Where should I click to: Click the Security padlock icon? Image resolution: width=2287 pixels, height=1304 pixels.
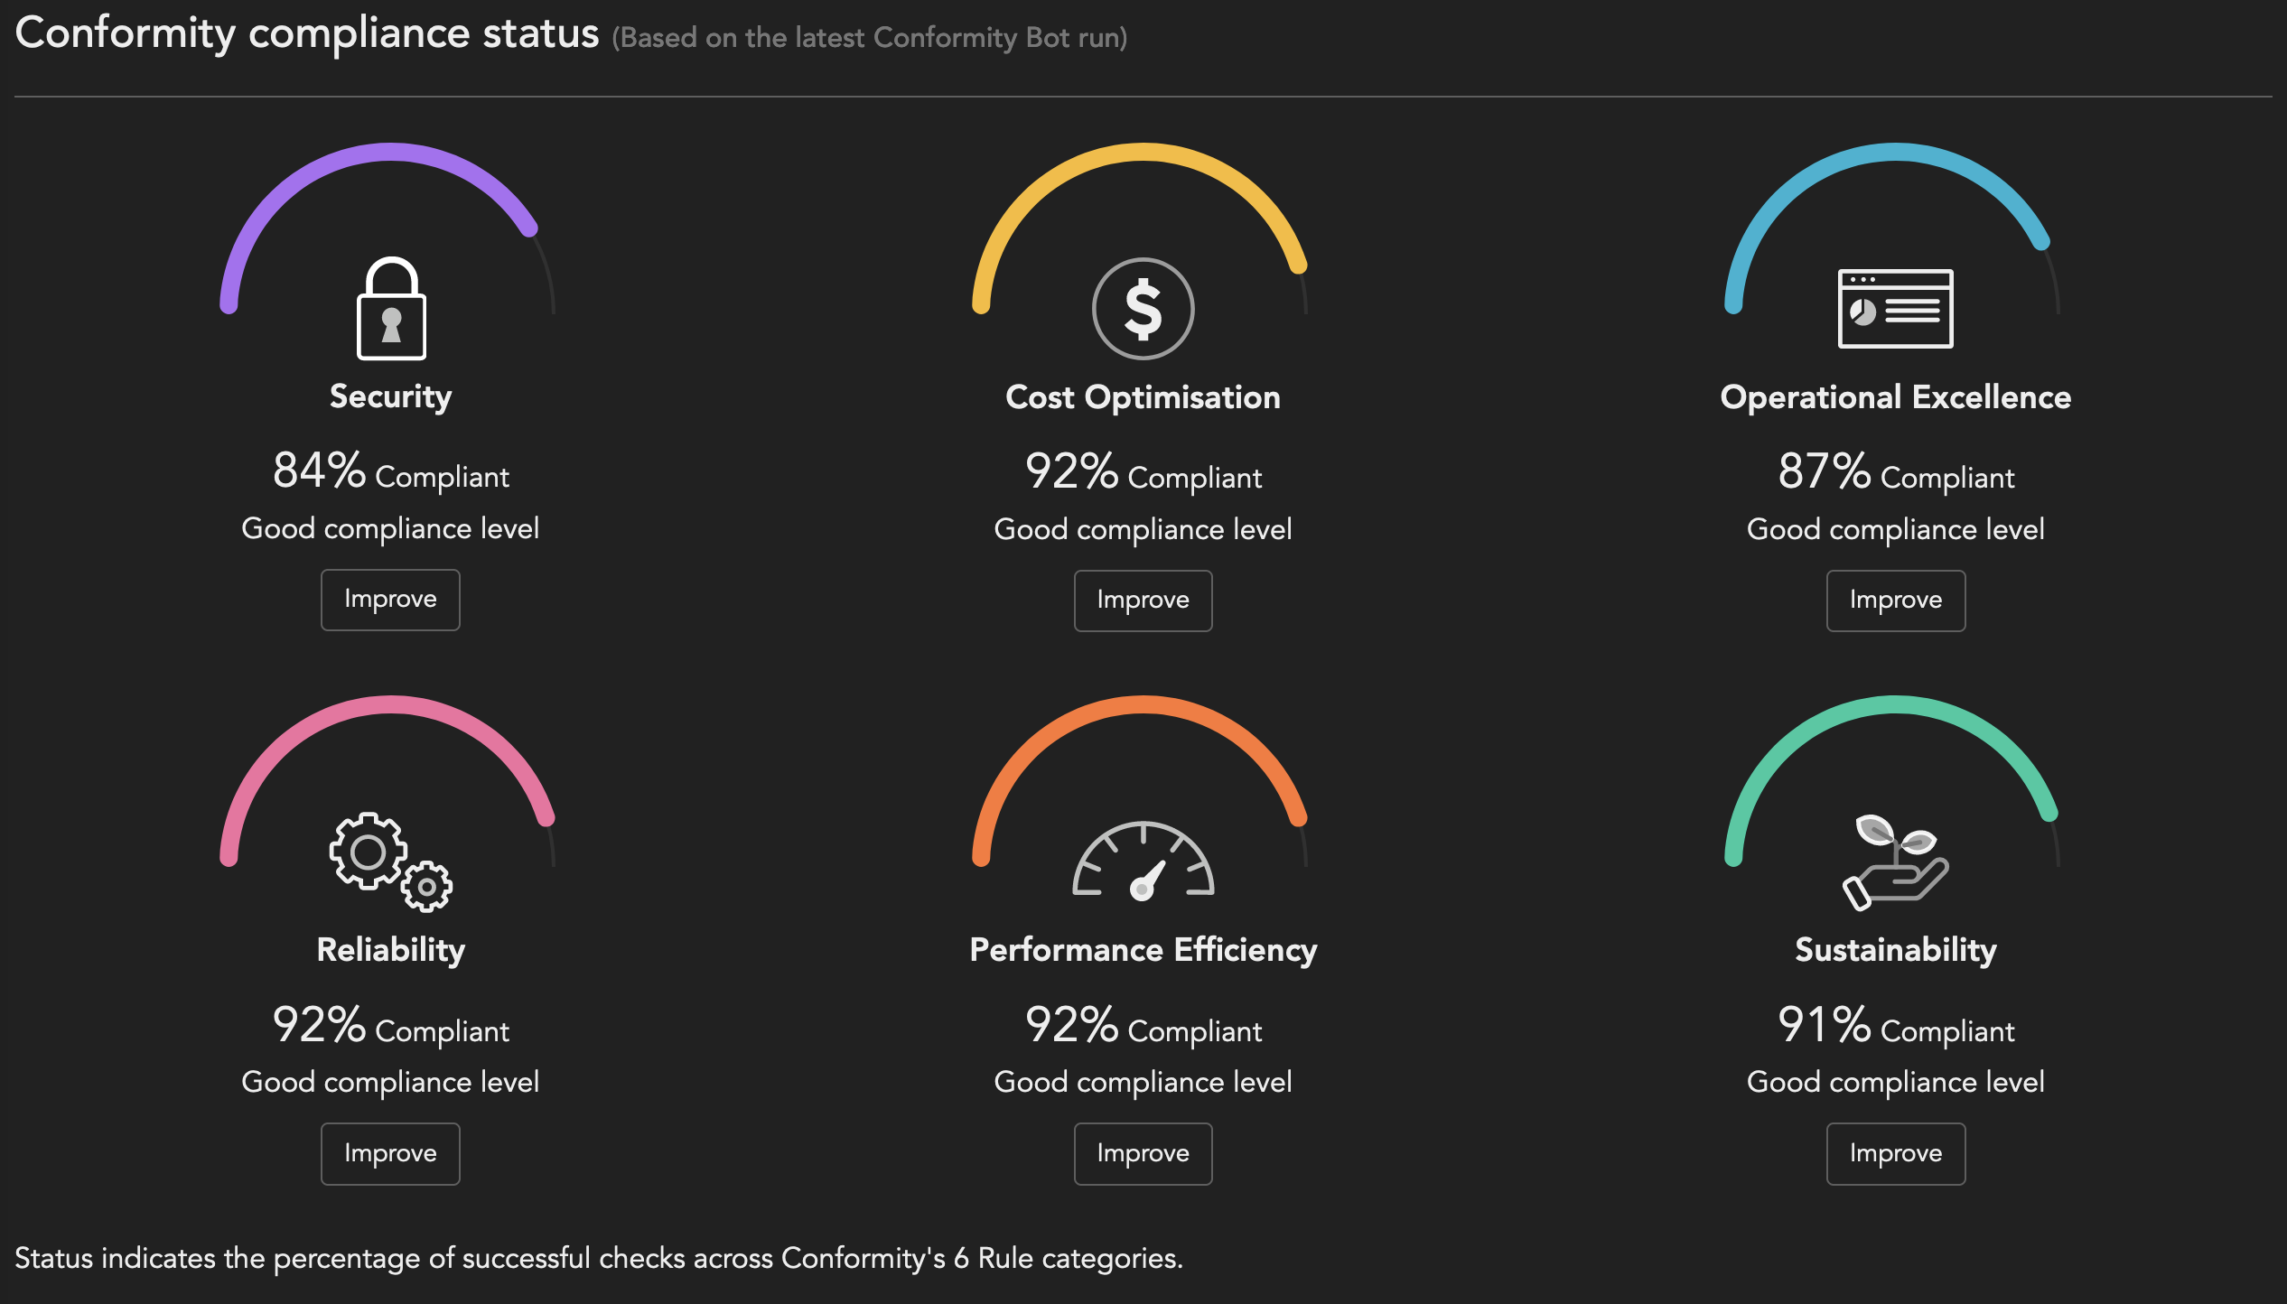[x=391, y=309]
